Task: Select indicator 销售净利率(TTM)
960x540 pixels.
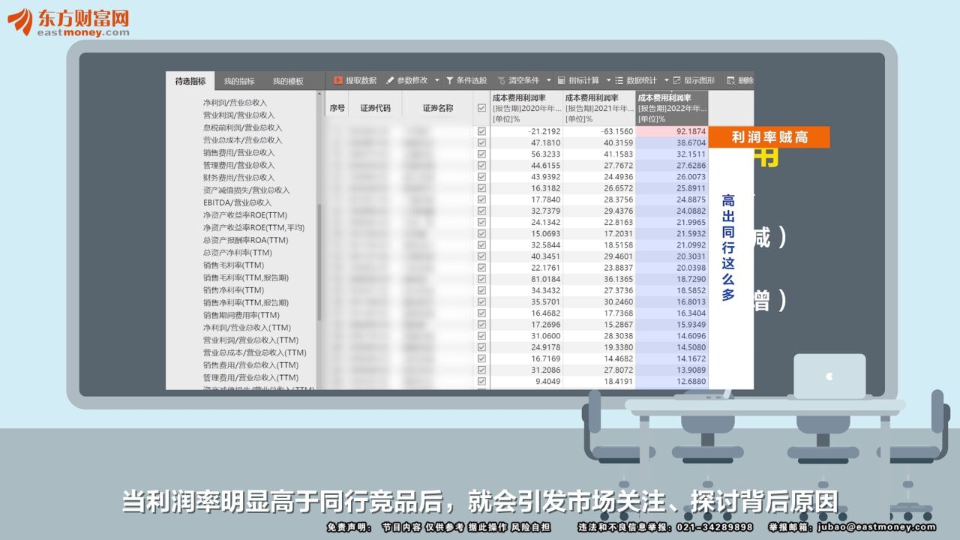Action: click(233, 290)
